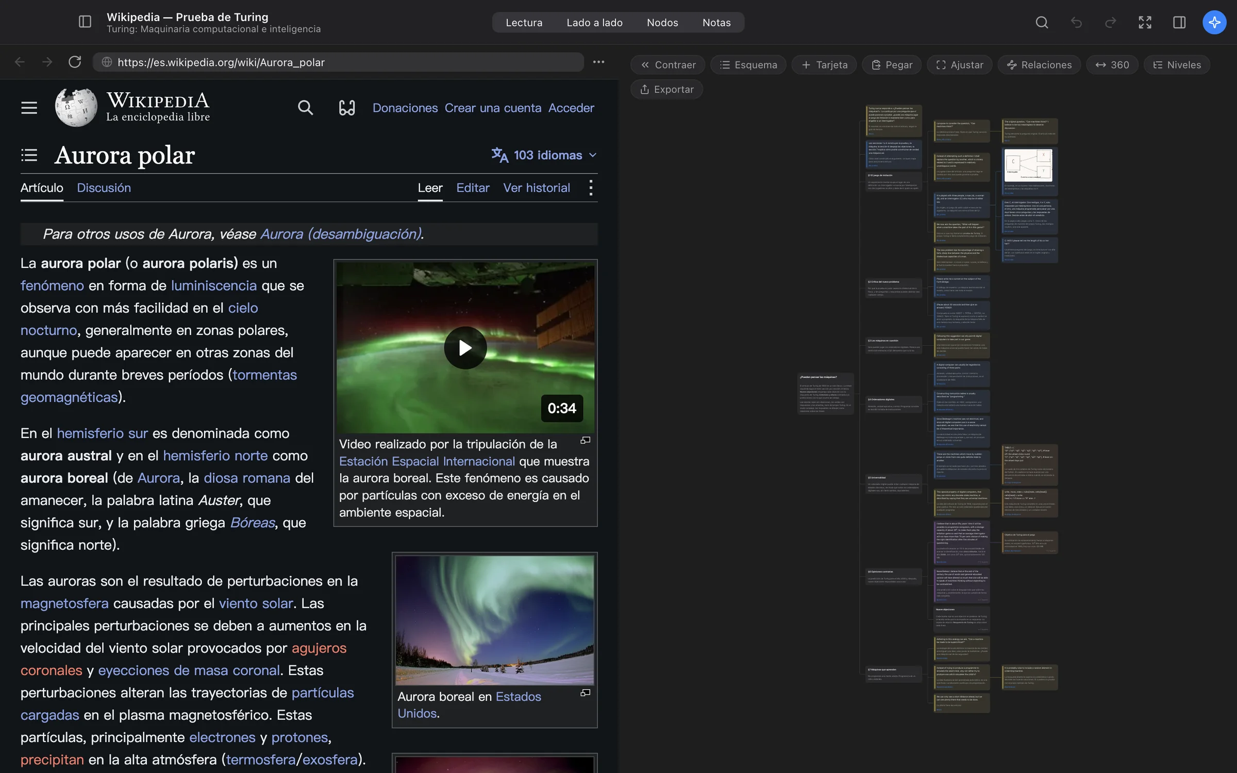This screenshot has height=773, width=1237.
Task: Expand the 103 idiomas language dropdown
Action: click(x=544, y=155)
